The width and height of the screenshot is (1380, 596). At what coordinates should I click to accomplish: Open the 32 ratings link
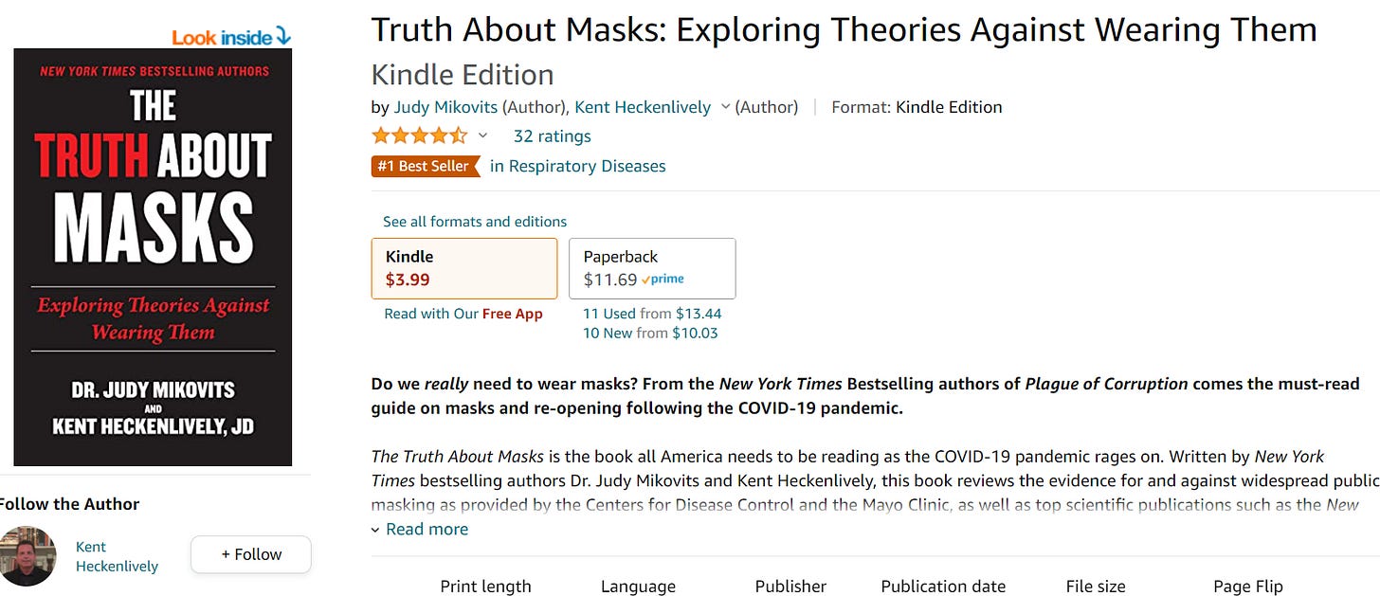(552, 136)
